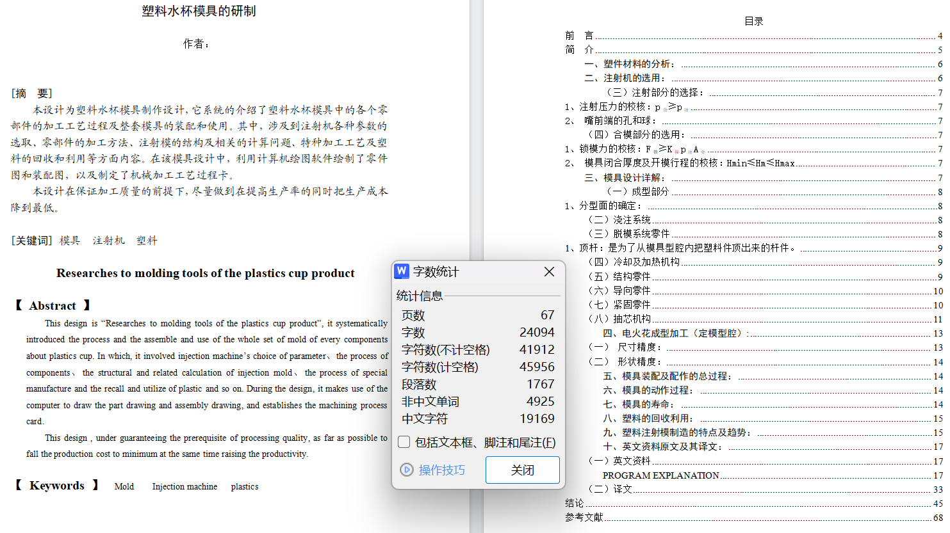Click the WPS W icon in dialog title
Image resolution: width=950 pixels, height=533 pixels.
pyautogui.click(x=402, y=271)
